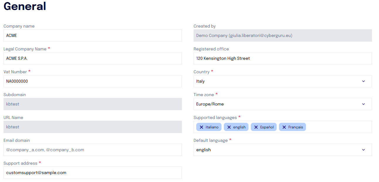This screenshot has height=182, width=379.
Task: Select the Legal Company Name field
Action: click(x=92, y=58)
